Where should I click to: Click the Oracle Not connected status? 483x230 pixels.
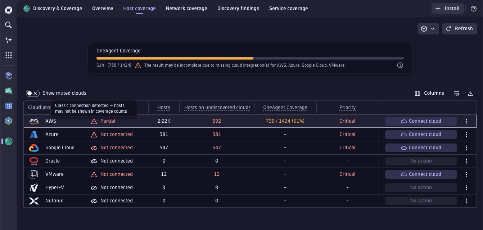pos(117,161)
